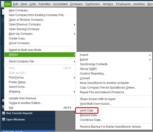Open the Vendors menu
This screenshot has height=132, width=153.
[108, 4]
